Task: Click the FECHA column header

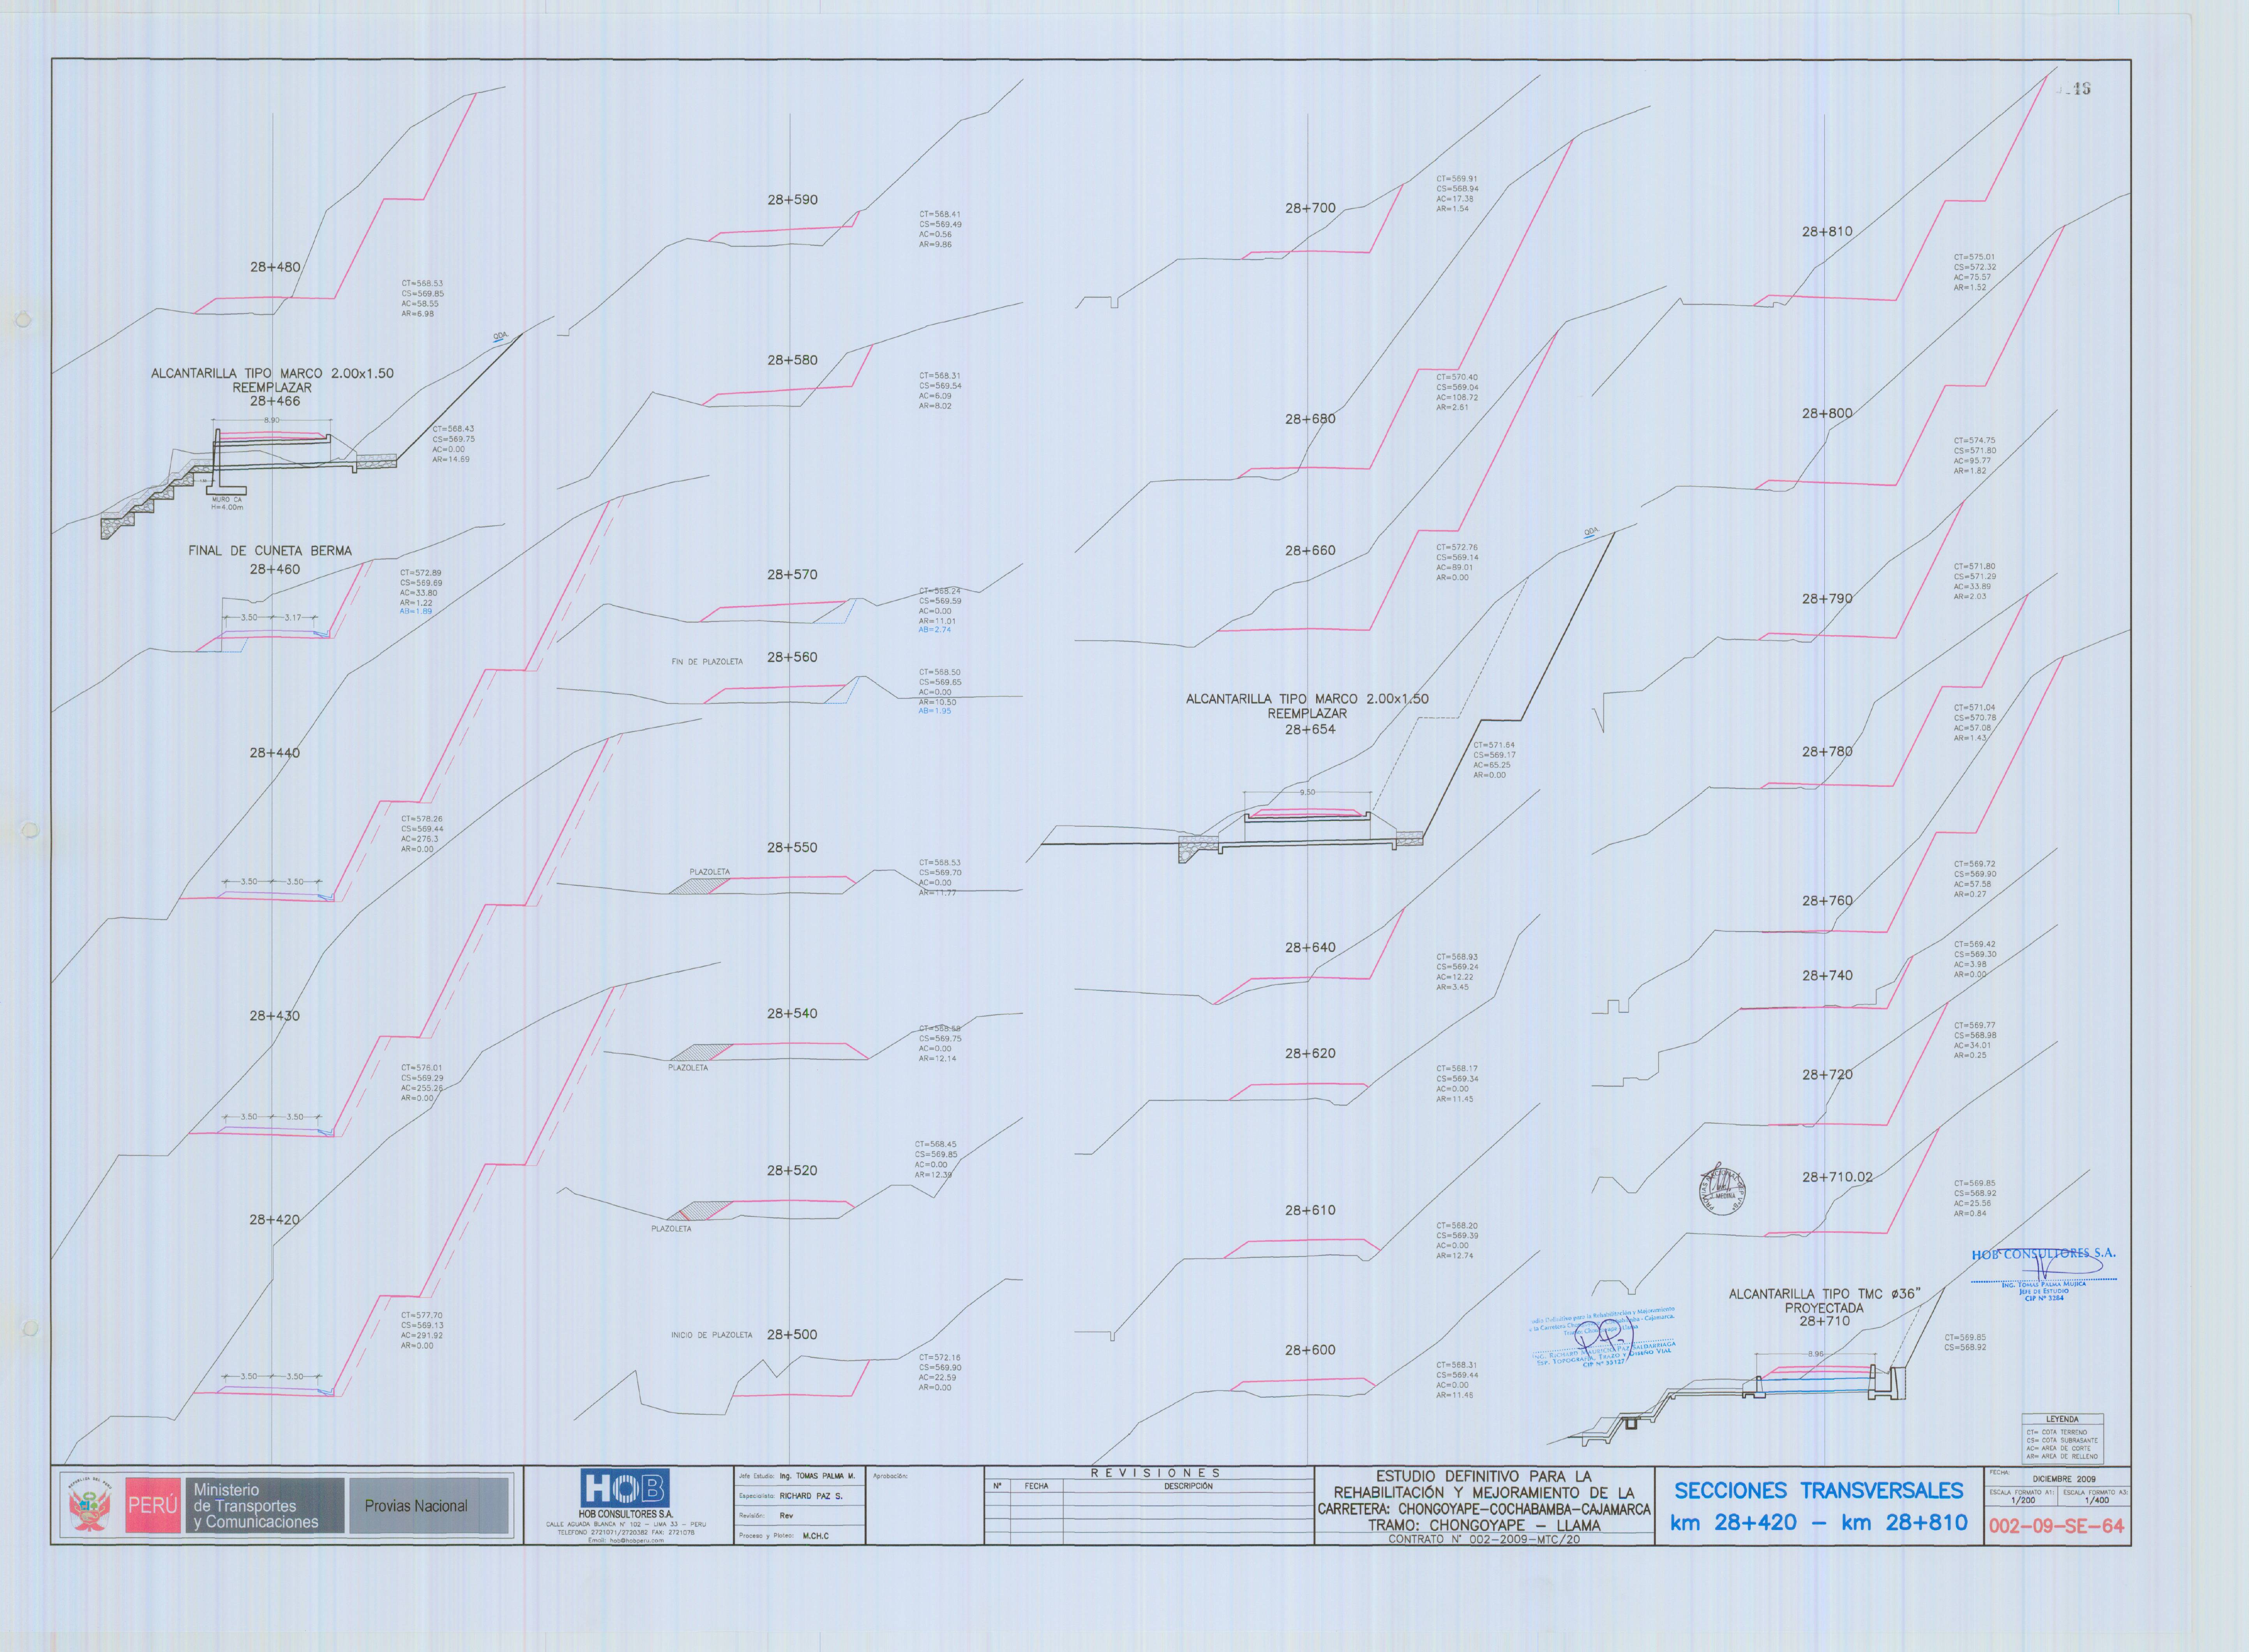Action: click(1036, 1486)
